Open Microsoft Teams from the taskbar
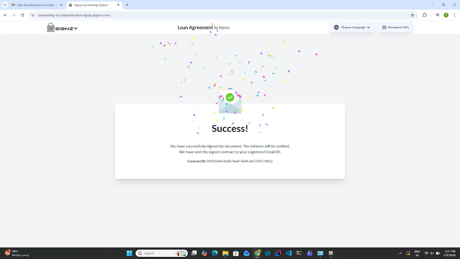This screenshot has height=259, width=460. point(310,253)
